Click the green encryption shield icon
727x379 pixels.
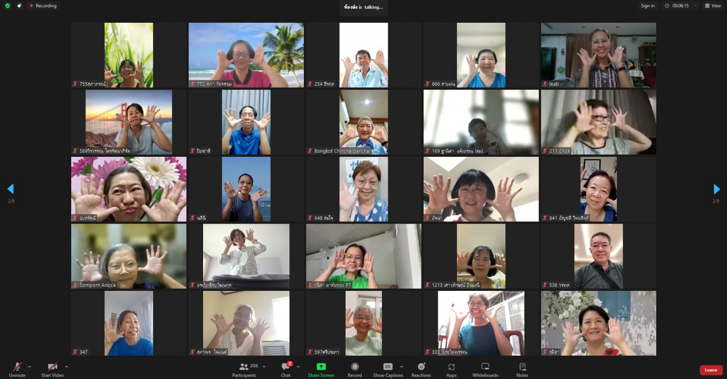point(7,6)
